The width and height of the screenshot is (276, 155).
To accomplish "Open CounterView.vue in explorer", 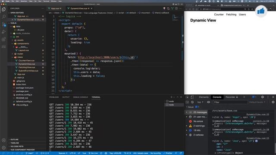I will point(26,61).
